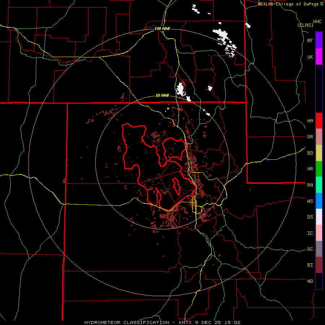Click the GR legend label
Image resolution: width=325 pixels, height=325 pixels.
click(310, 137)
